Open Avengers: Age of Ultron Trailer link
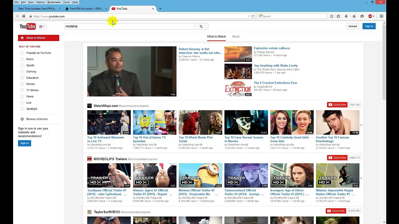This screenshot has width=399, height=224. pos(290,192)
